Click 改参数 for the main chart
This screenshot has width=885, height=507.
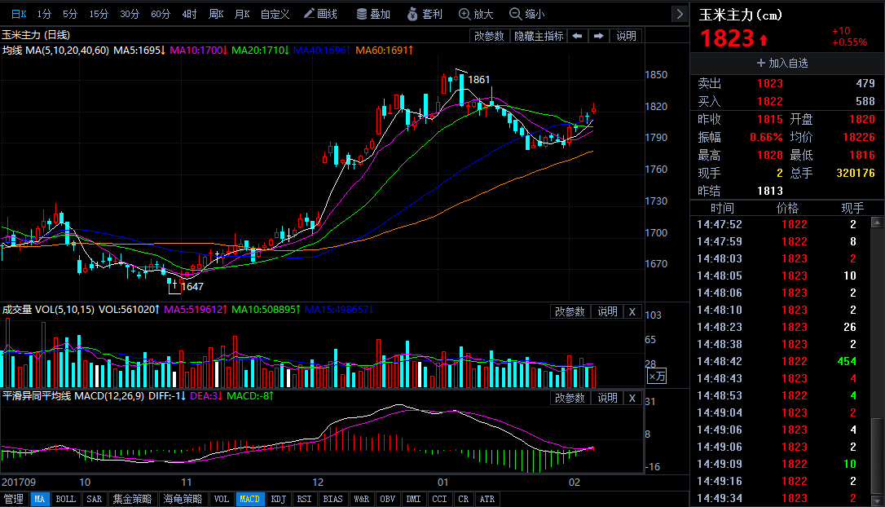click(489, 36)
